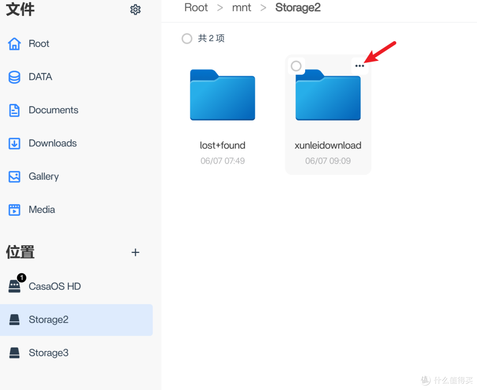
Task: Click the Storage3 drive icon
Action: (15, 353)
